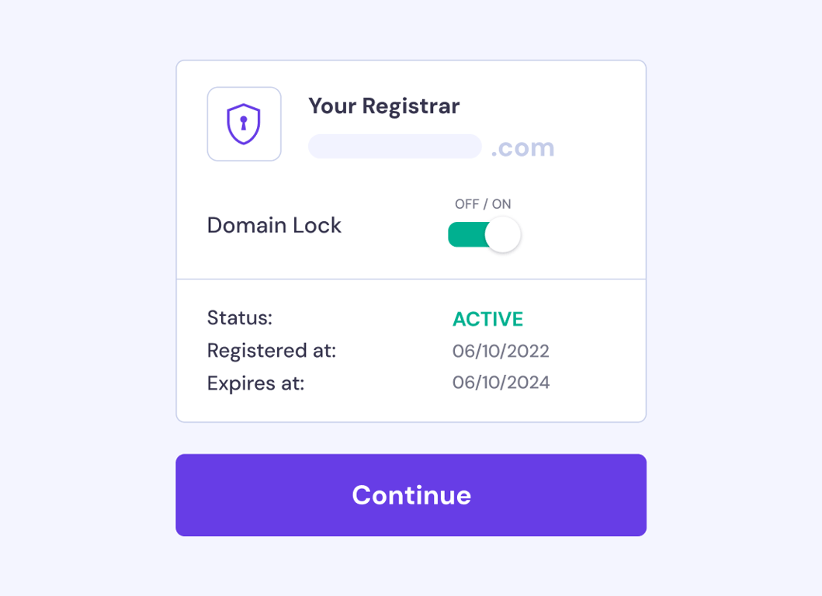Click the Your Registrar heading
Screen dimensions: 822x596
(383, 106)
